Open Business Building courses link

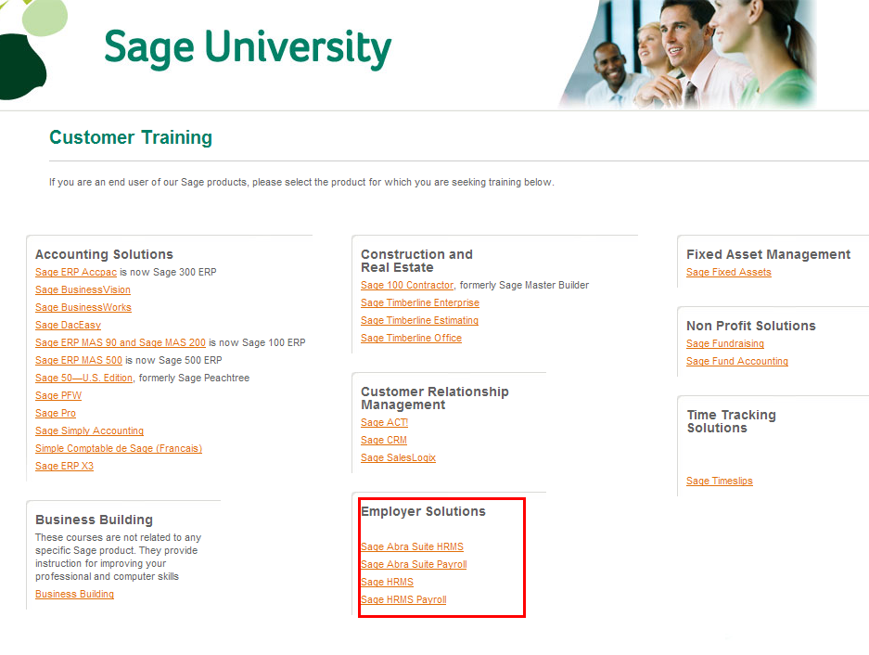click(x=74, y=594)
